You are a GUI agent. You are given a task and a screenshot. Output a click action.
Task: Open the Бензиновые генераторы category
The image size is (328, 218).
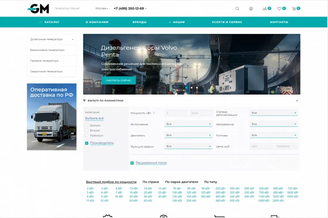(52, 50)
